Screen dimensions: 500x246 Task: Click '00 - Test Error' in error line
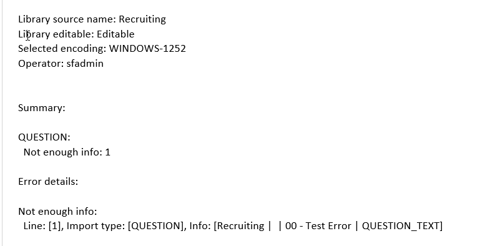click(x=318, y=226)
